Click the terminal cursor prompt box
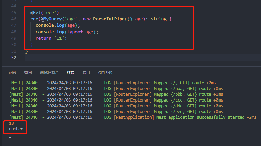 (10, 135)
